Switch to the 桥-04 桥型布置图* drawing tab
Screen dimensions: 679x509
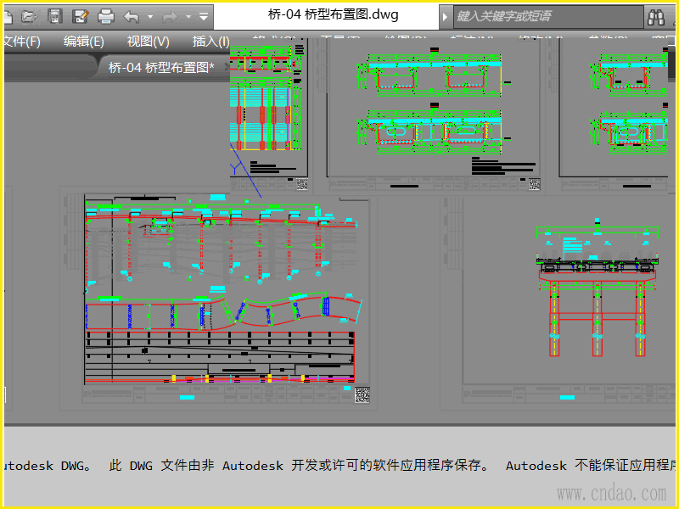[161, 68]
